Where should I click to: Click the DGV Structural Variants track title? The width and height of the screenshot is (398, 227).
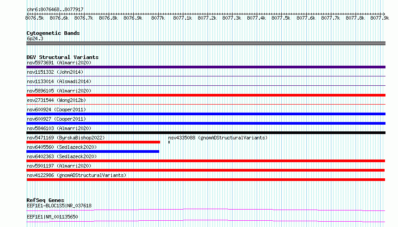(63, 57)
